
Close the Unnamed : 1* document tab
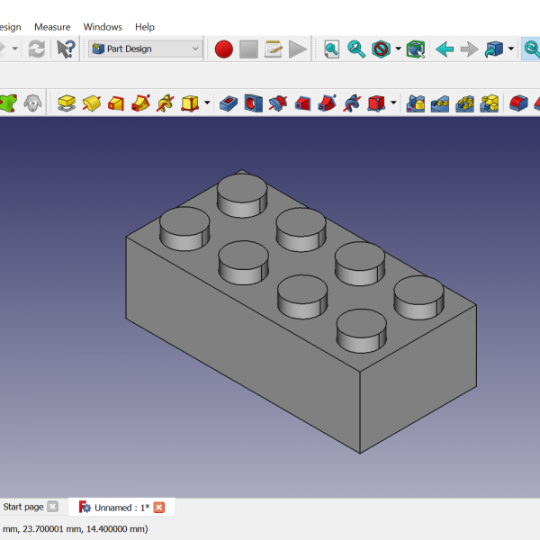pyautogui.click(x=159, y=508)
